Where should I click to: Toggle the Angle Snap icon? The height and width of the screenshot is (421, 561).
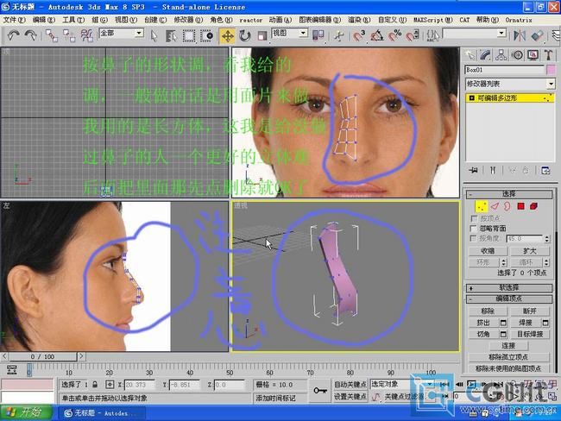pos(377,35)
